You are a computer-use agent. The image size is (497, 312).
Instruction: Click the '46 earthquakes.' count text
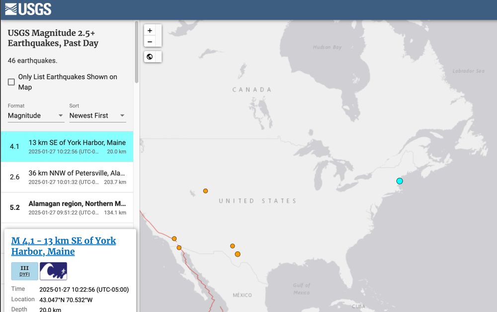coord(32,61)
